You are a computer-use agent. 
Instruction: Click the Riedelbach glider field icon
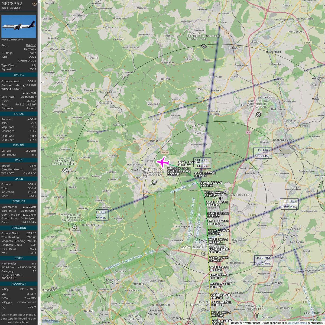pos(65,170)
